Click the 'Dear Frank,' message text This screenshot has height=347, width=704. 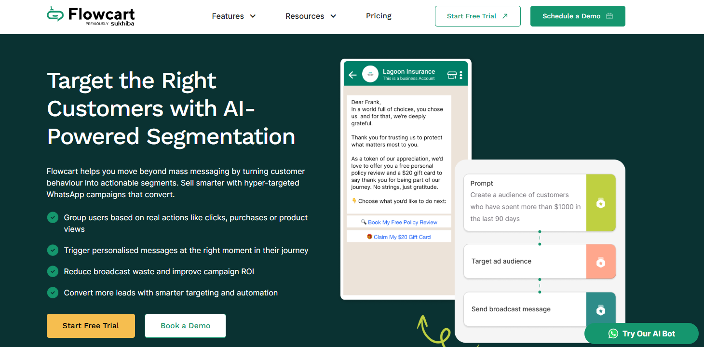tap(366, 102)
